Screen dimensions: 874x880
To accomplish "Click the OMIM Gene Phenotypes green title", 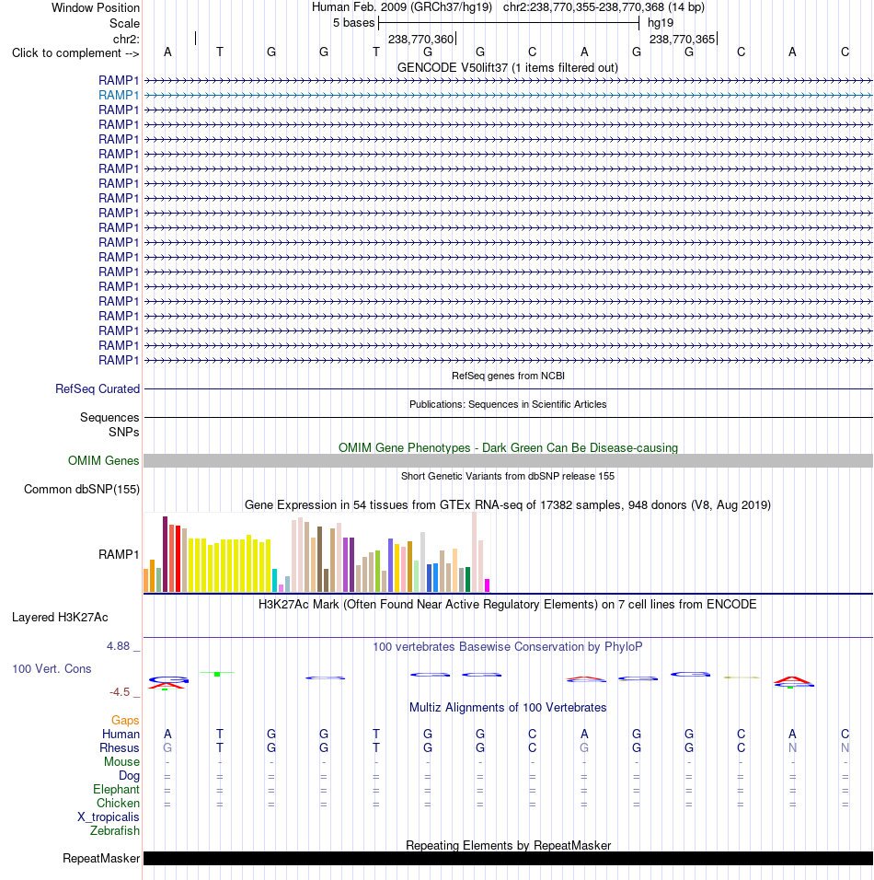I will click(x=508, y=448).
